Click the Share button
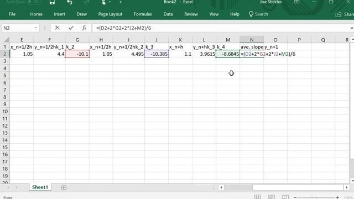Image resolution: width=354 pixels, height=199 pixels. pyautogui.click(x=345, y=14)
